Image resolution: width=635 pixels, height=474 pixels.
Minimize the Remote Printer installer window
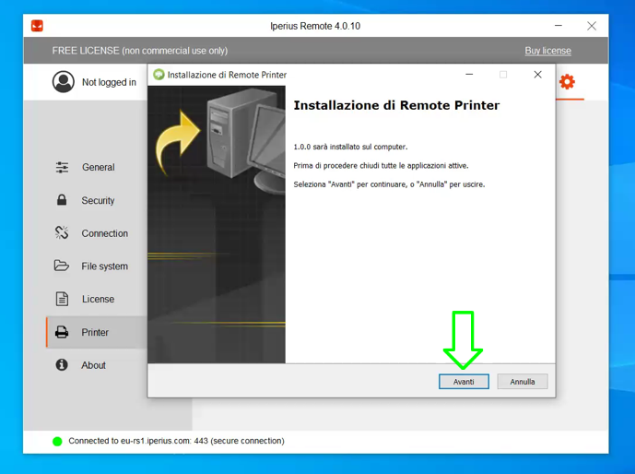tap(469, 75)
